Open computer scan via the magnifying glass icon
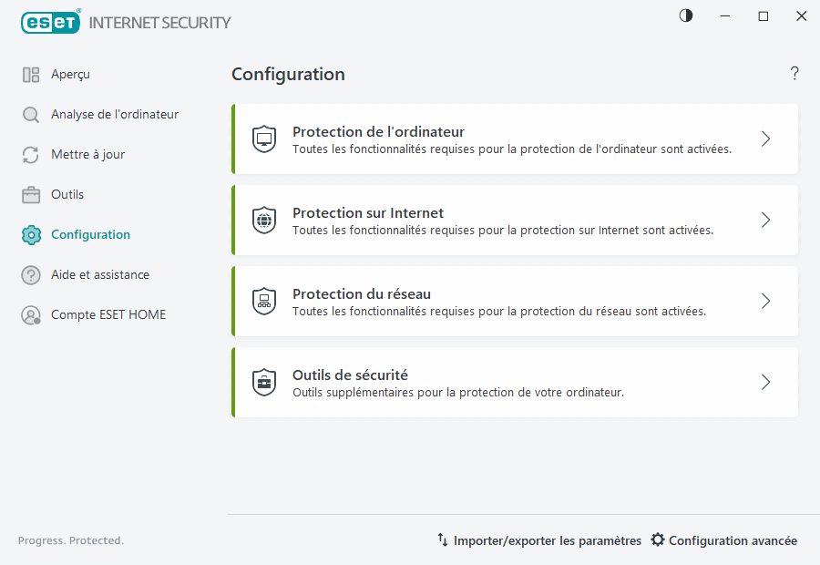Screen dimensions: 820x565 coord(29,114)
